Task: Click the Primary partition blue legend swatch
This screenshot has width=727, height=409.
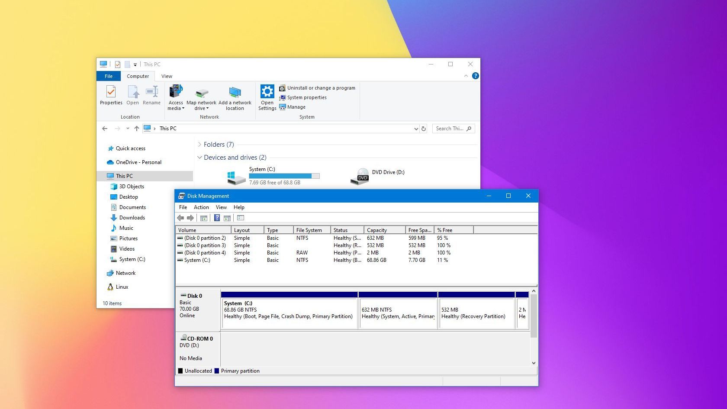Action: (217, 371)
